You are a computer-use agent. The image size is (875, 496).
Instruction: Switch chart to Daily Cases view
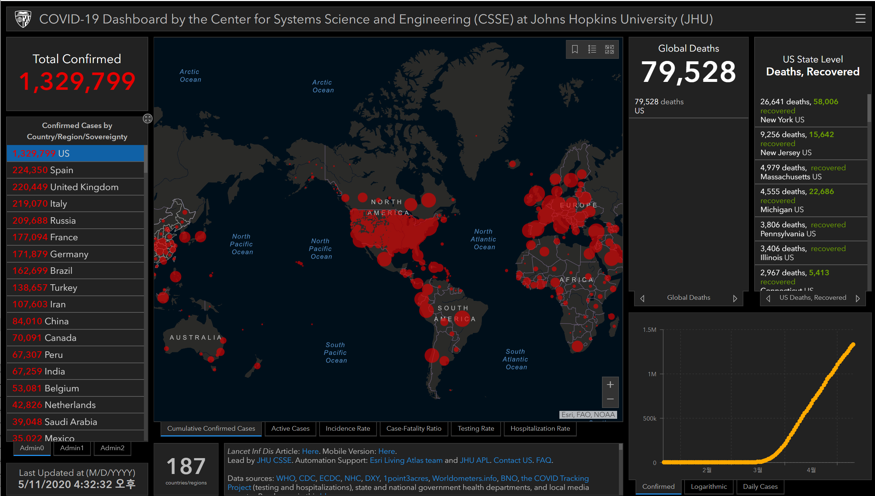coord(760,487)
